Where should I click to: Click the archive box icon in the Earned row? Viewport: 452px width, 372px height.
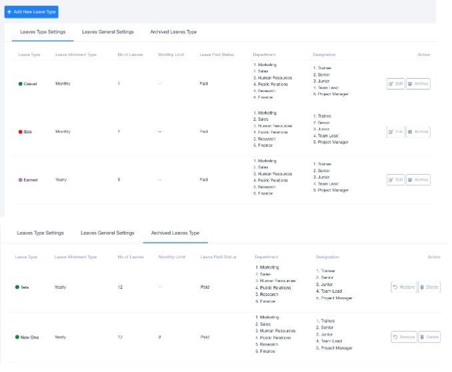coord(410,180)
